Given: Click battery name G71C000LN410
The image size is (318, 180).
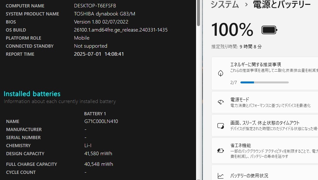Looking at the screenshot, I should click(x=101, y=121).
